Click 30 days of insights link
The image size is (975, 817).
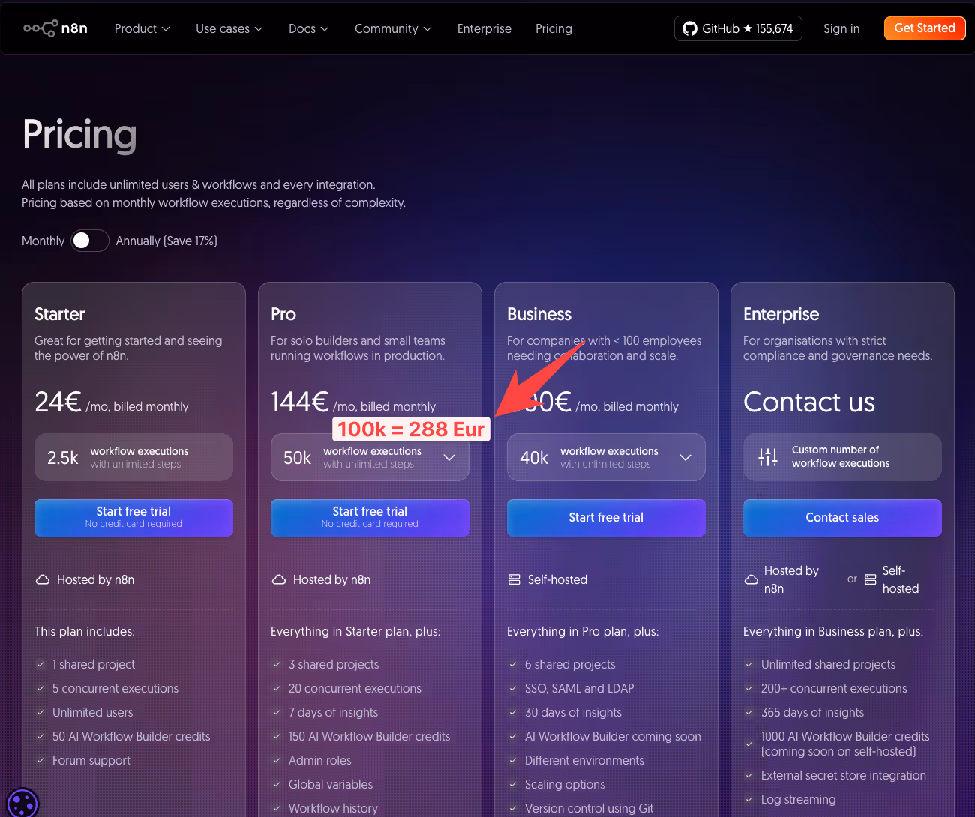click(573, 712)
